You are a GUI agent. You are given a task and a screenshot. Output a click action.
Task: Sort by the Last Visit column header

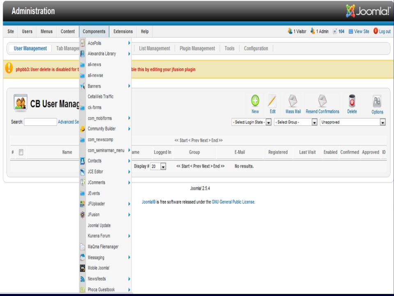(307, 152)
